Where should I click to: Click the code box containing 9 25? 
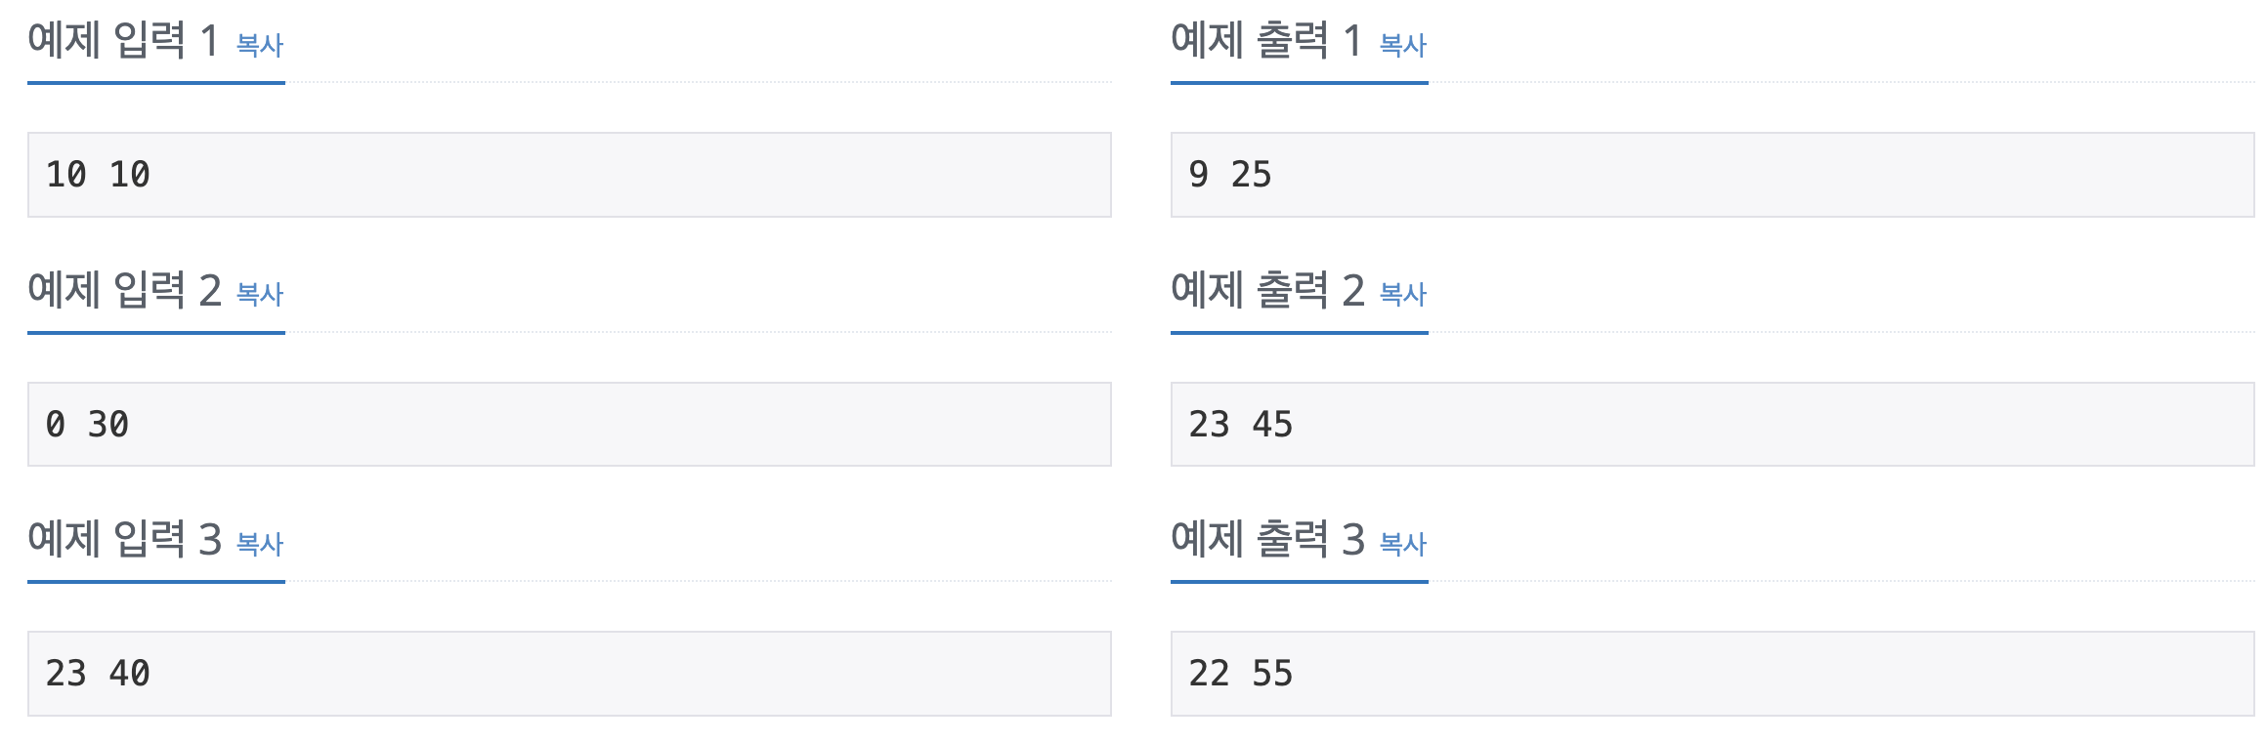click(1710, 174)
